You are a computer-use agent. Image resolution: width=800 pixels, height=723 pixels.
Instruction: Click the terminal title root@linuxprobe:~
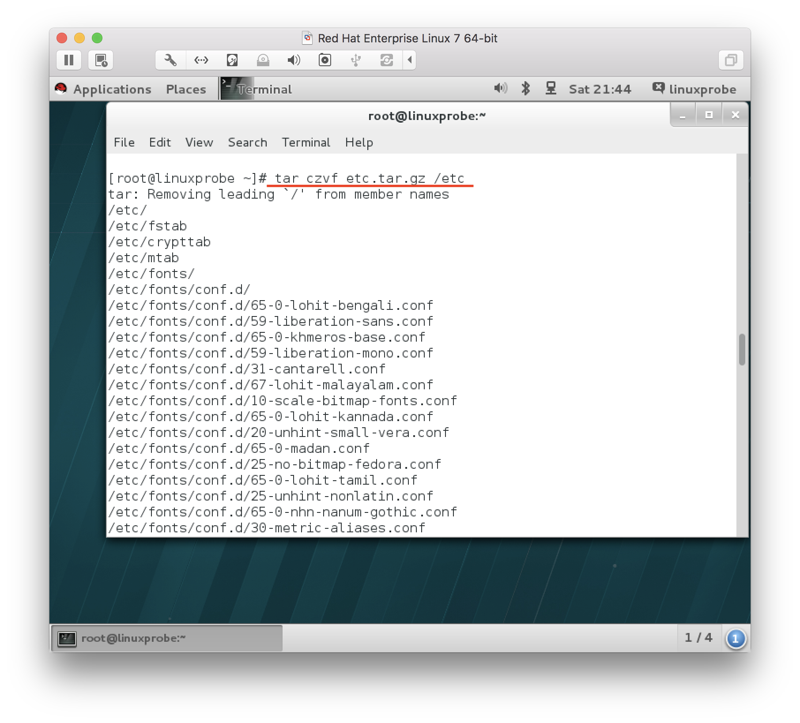click(427, 116)
